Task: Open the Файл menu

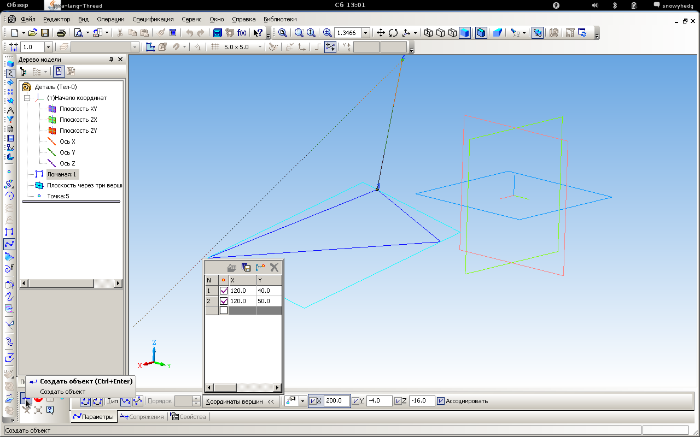Action: [x=28, y=19]
